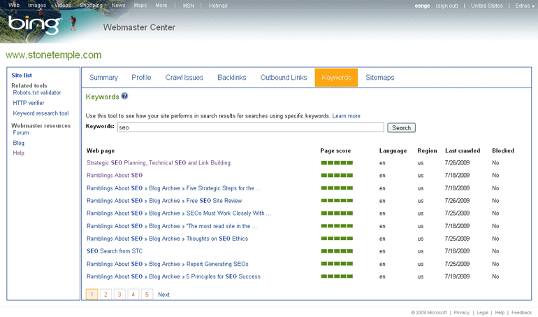Image resolution: width=538 pixels, height=317 pixels.
Task: Switch to the Summary tab
Action: pos(103,78)
